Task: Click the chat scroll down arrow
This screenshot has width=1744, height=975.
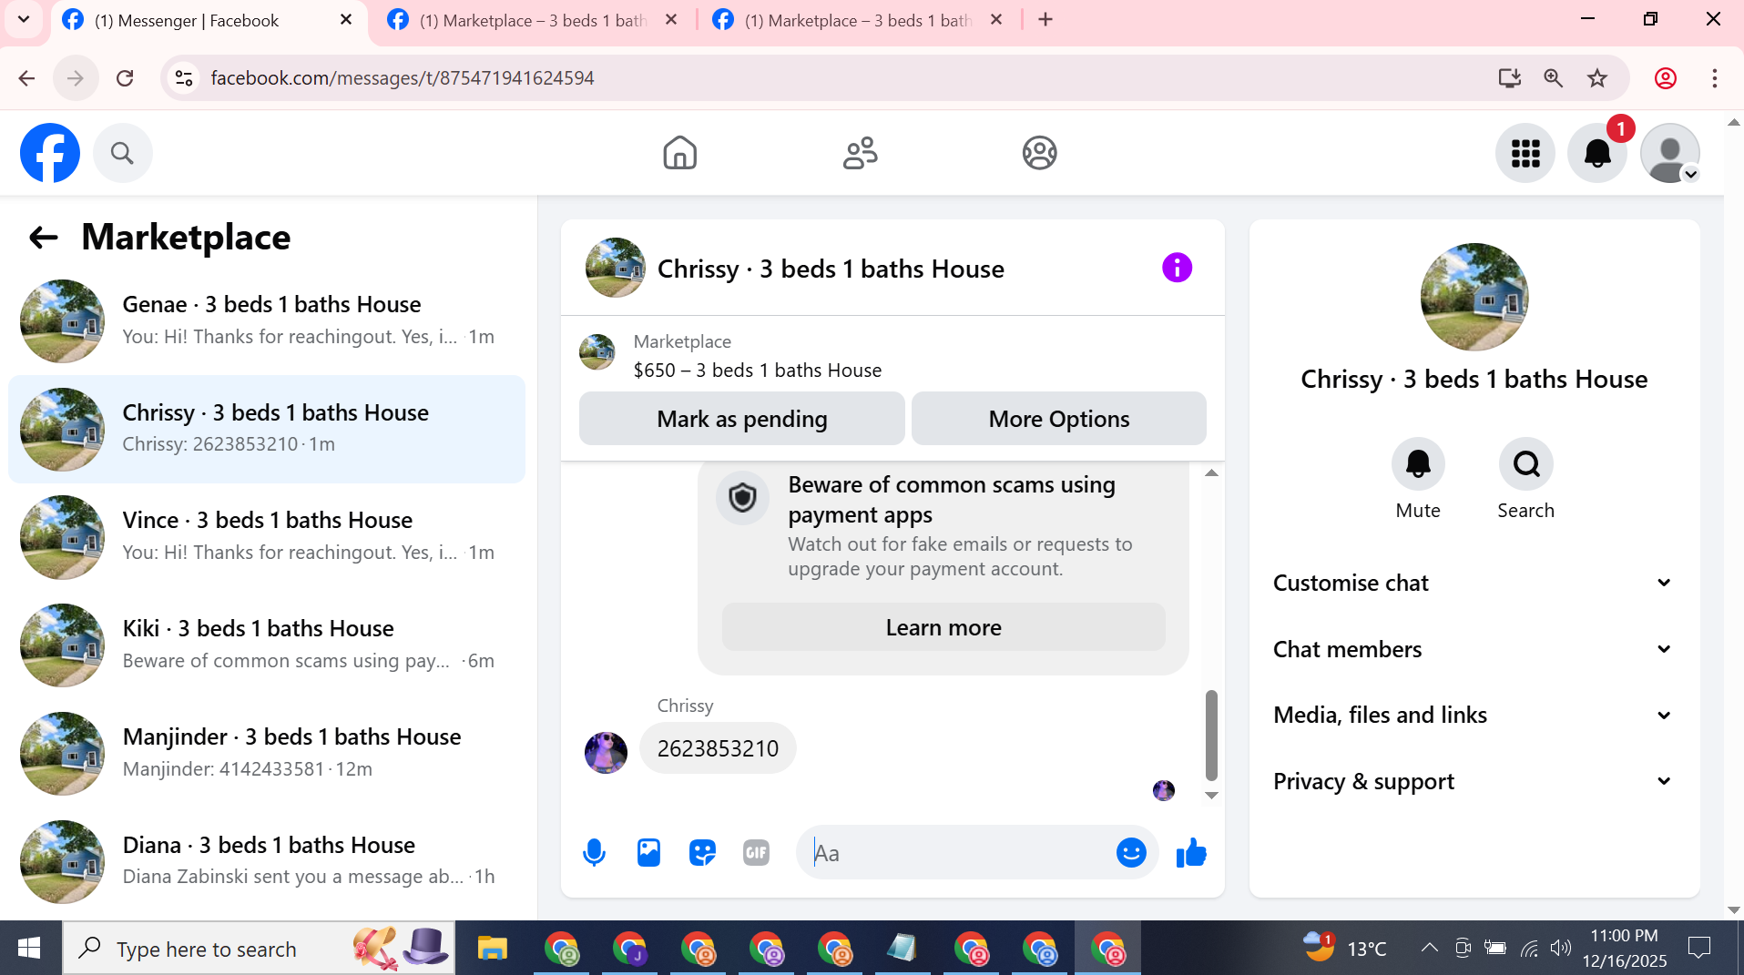Action: click(1211, 795)
